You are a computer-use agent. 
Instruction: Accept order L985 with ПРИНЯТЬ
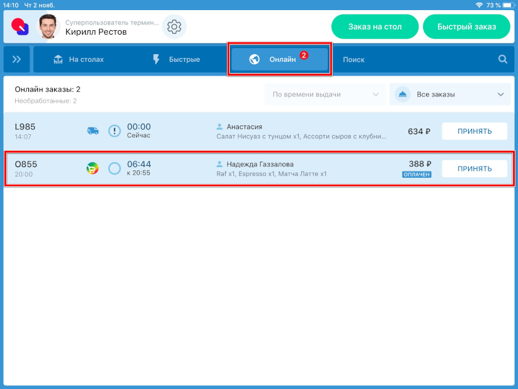tap(475, 131)
